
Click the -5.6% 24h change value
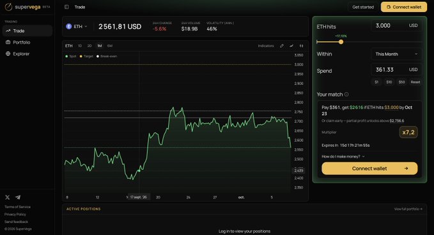point(159,29)
